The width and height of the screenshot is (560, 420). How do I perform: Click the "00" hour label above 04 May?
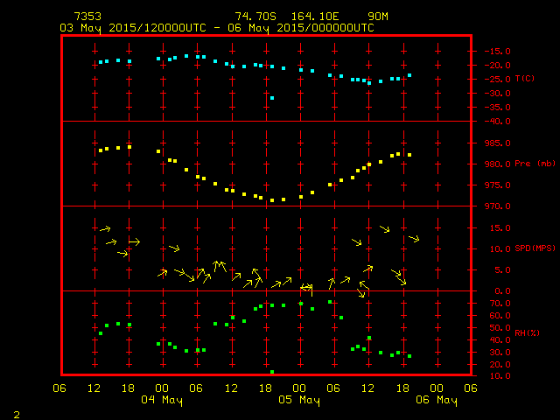(x=162, y=388)
